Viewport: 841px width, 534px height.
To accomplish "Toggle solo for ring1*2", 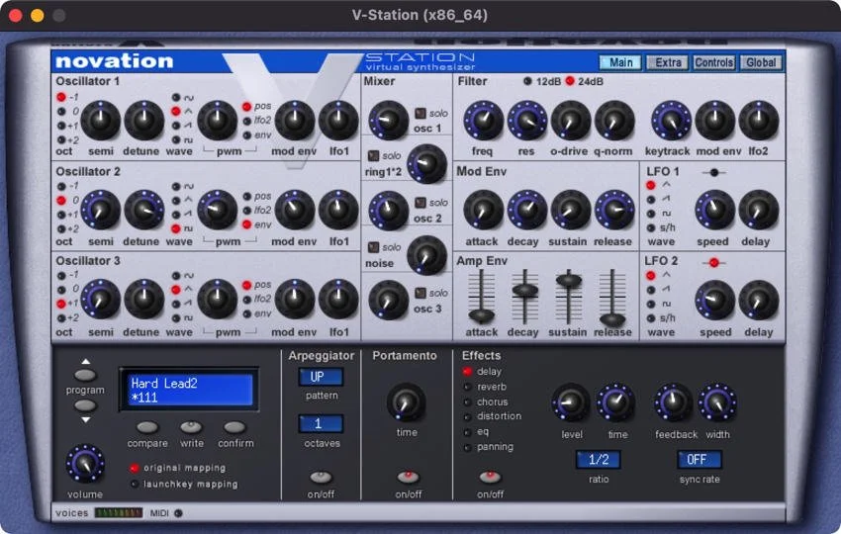I will pos(373,155).
